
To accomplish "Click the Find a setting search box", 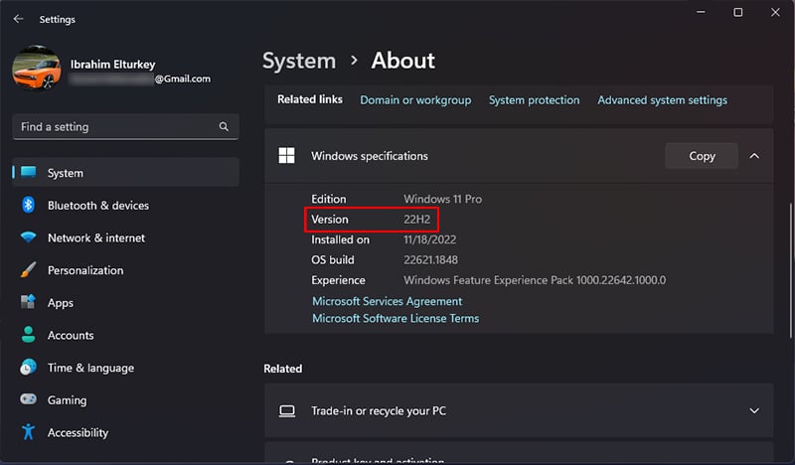I will tap(114, 127).
